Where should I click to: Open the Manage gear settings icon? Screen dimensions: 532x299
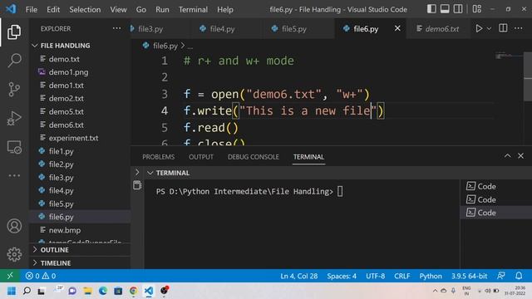tap(14, 254)
